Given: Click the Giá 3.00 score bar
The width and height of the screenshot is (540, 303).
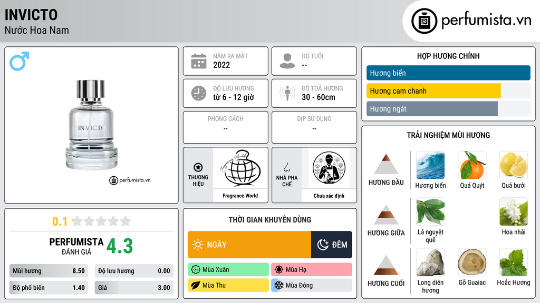Looking at the screenshot, I should pyautogui.click(x=134, y=288).
